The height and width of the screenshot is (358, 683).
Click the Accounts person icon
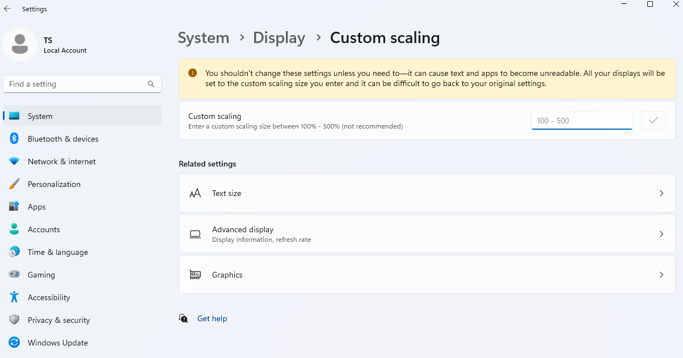(14, 229)
